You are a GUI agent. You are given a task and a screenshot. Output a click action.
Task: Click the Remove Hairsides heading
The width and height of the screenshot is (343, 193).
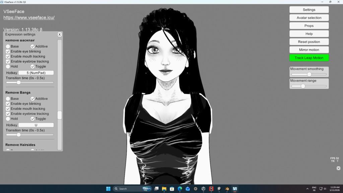point(20,145)
